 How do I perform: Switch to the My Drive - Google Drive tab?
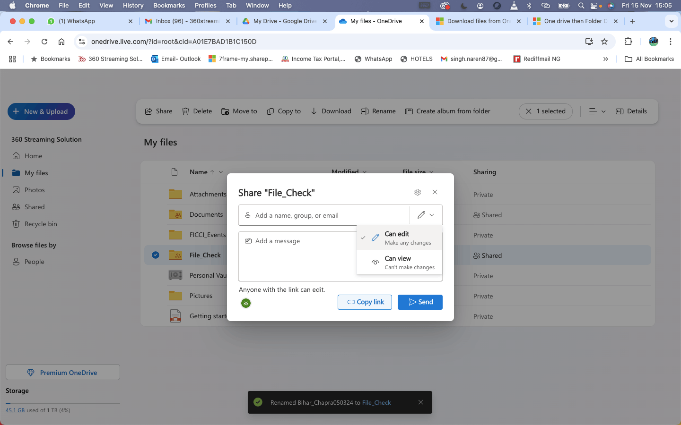[x=285, y=21]
